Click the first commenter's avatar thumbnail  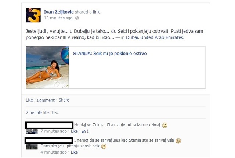[32, 132]
